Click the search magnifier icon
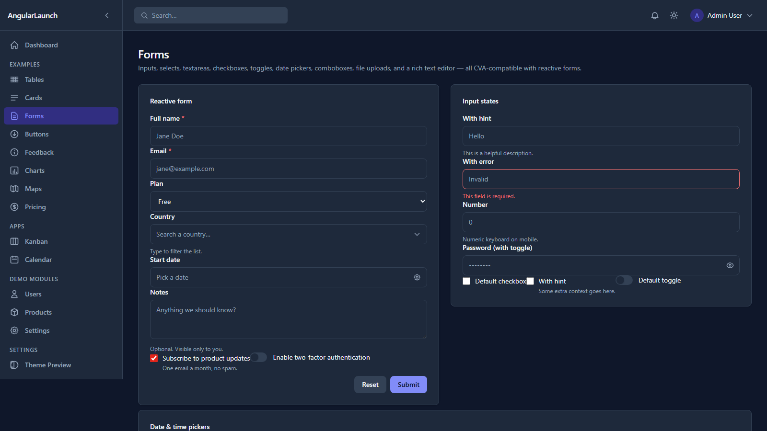The height and width of the screenshot is (431, 767). click(144, 15)
